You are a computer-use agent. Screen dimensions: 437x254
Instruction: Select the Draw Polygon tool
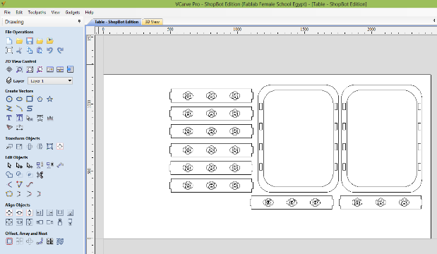click(40, 99)
